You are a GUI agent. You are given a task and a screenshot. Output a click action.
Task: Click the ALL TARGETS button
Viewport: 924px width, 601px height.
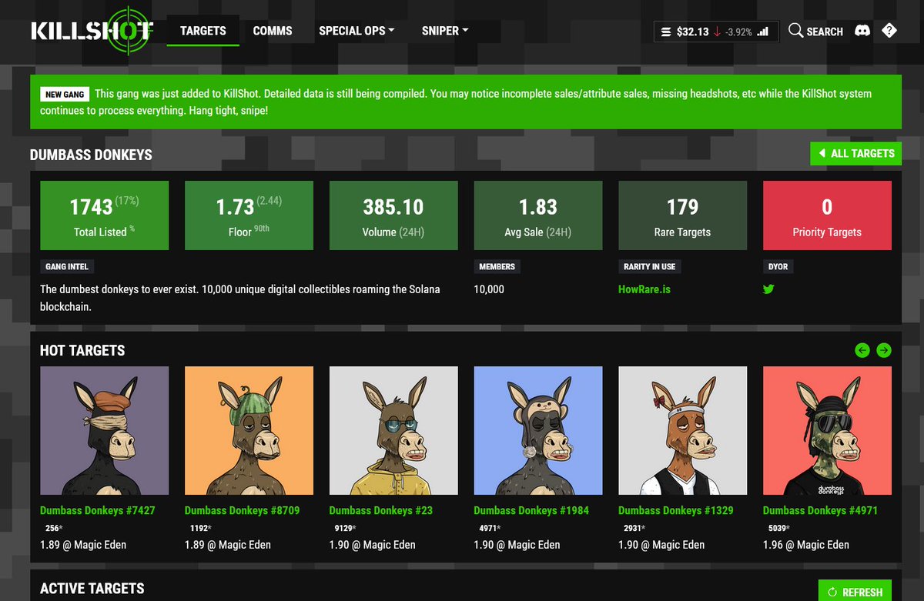point(855,153)
